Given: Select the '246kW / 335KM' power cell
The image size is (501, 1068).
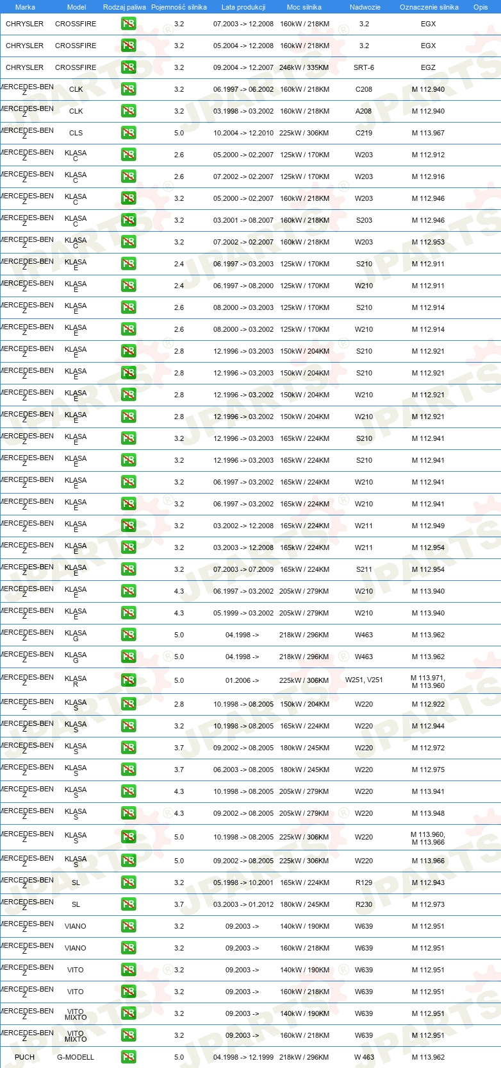Looking at the screenshot, I should [304, 67].
